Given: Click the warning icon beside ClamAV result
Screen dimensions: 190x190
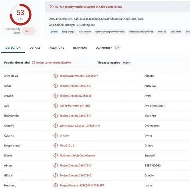Looking at the screenshot, I should point(55,125).
